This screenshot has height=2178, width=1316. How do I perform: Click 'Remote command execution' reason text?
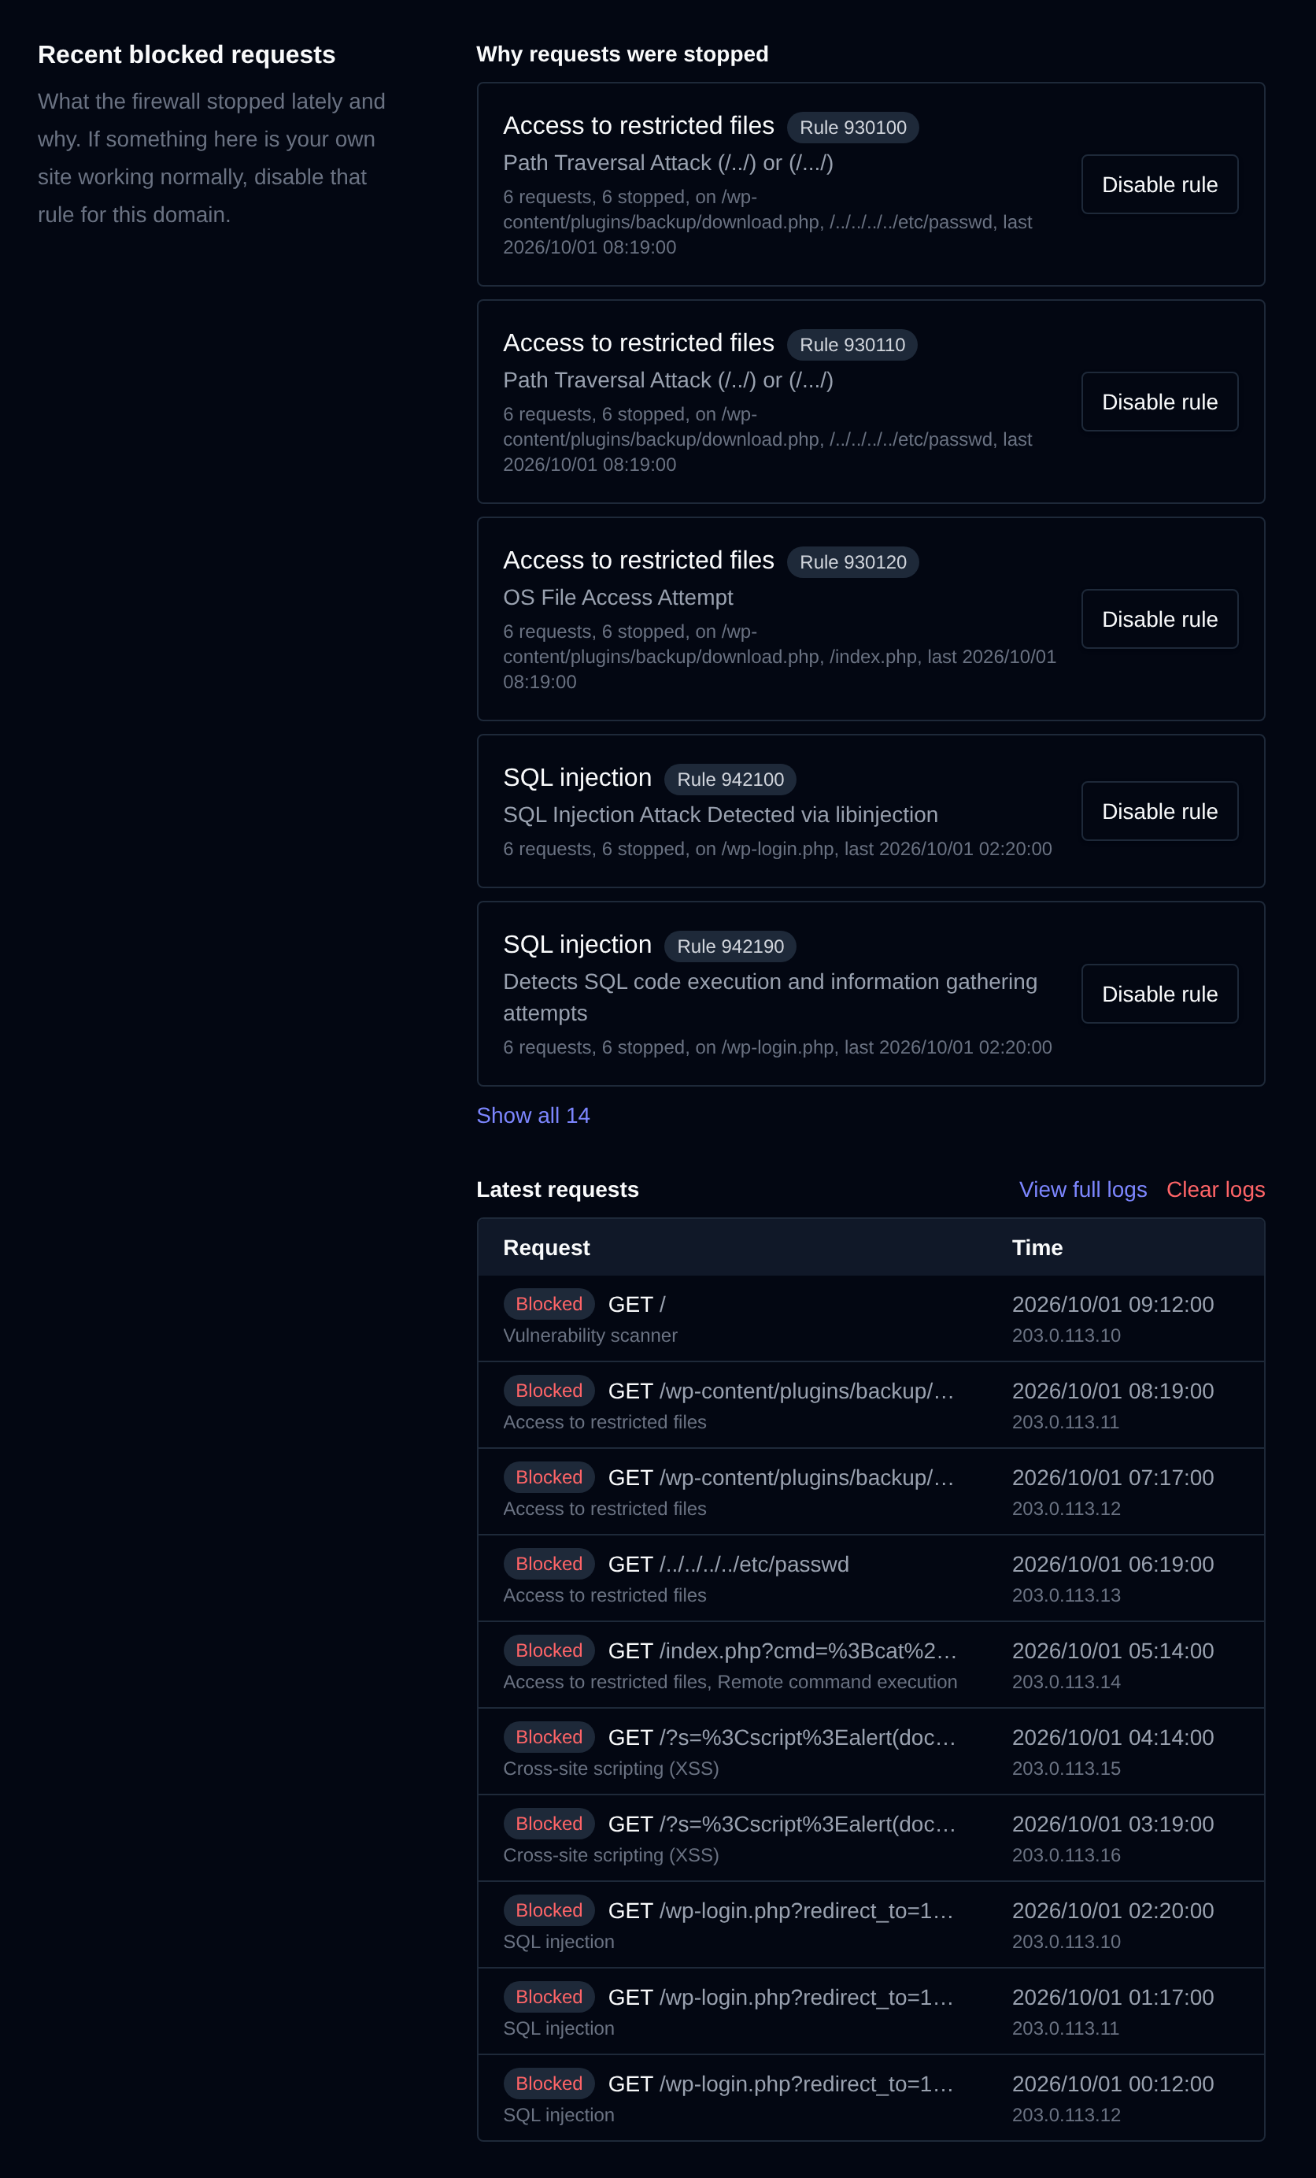click(x=837, y=1682)
